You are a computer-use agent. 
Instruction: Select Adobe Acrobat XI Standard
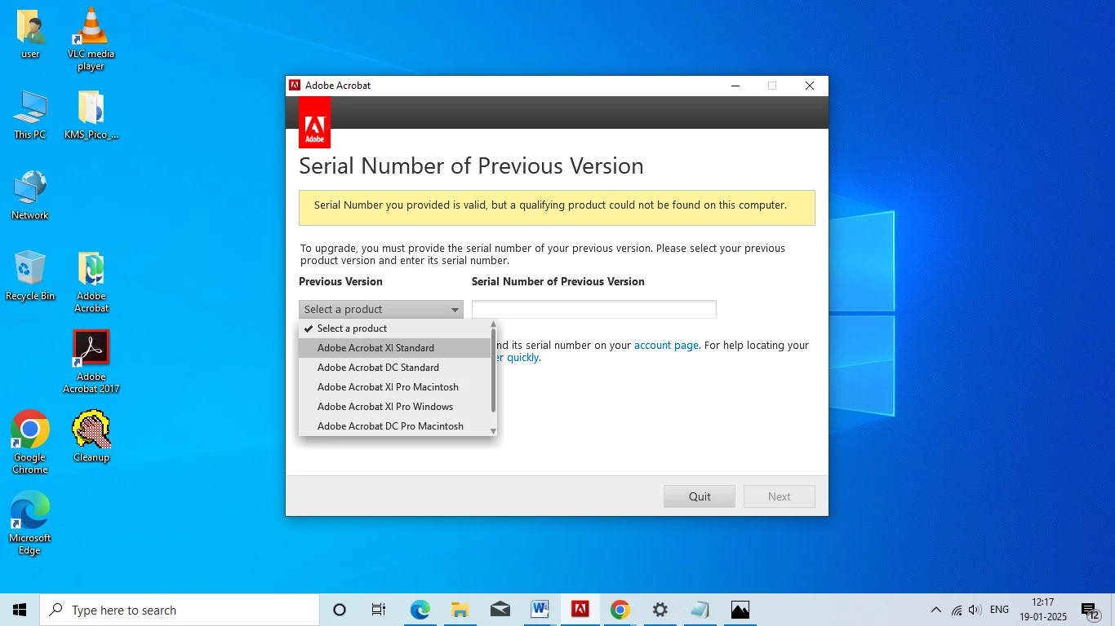point(395,348)
